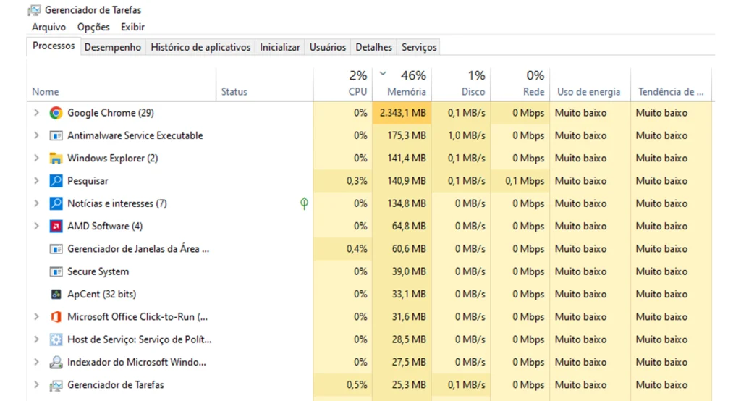
Task: Click the Notícias e interesses icon
Action: (x=56, y=203)
